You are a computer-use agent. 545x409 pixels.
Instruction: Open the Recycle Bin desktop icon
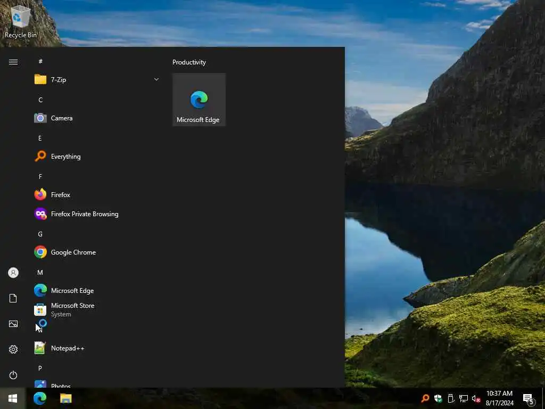point(21,21)
